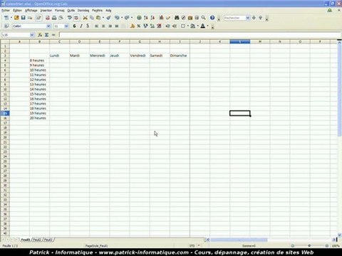Click the Hyperlink globe icon
Screen dimensions: 342x256
(x=139, y=18)
